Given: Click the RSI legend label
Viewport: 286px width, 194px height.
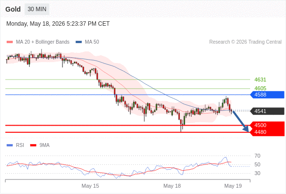Looking at the screenshot, I should click(x=20, y=145).
